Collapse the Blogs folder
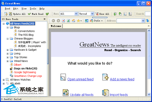The width and height of the screenshot is (152, 102). 7,28
